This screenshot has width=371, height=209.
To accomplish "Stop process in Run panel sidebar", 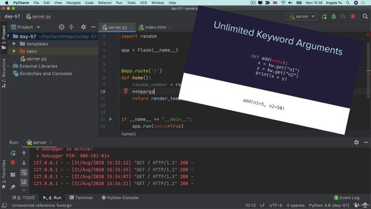I will (x=13, y=163).
